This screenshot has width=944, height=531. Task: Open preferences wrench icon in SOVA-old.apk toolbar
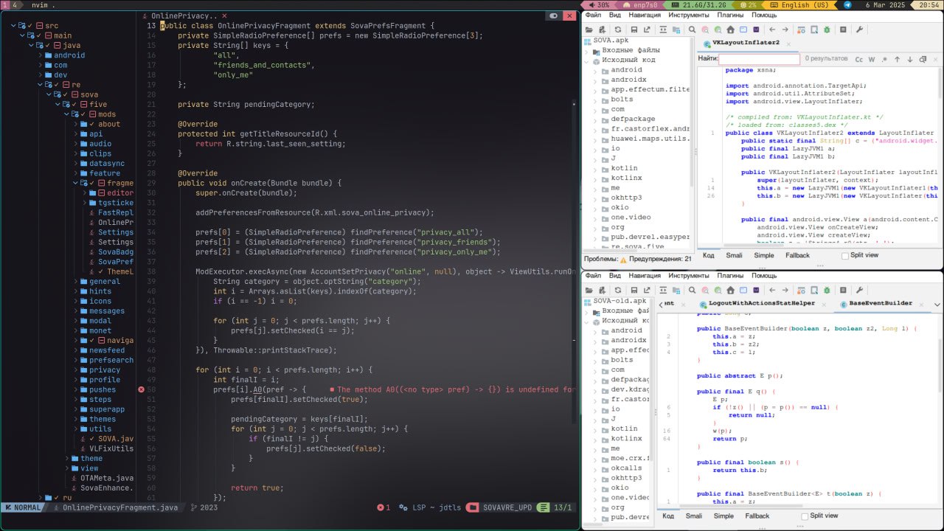(859, 291)
